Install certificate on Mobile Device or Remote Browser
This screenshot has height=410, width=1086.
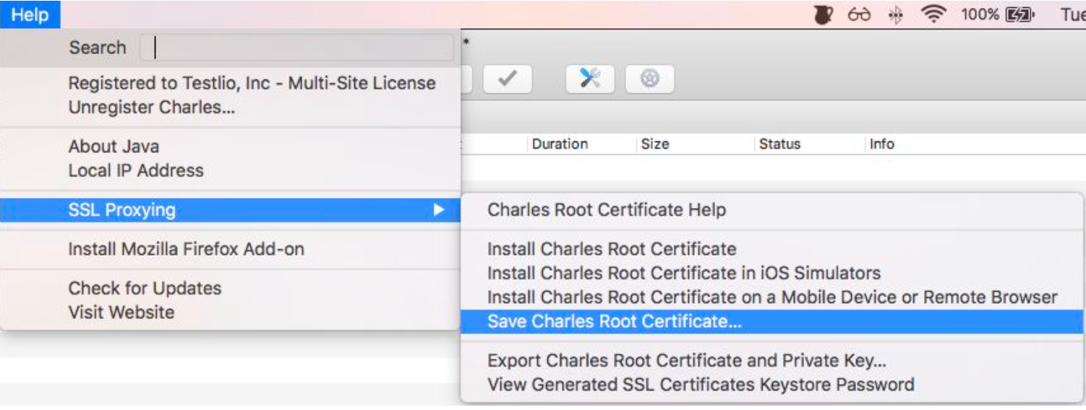pyautogui.click(x=772, y=297)
